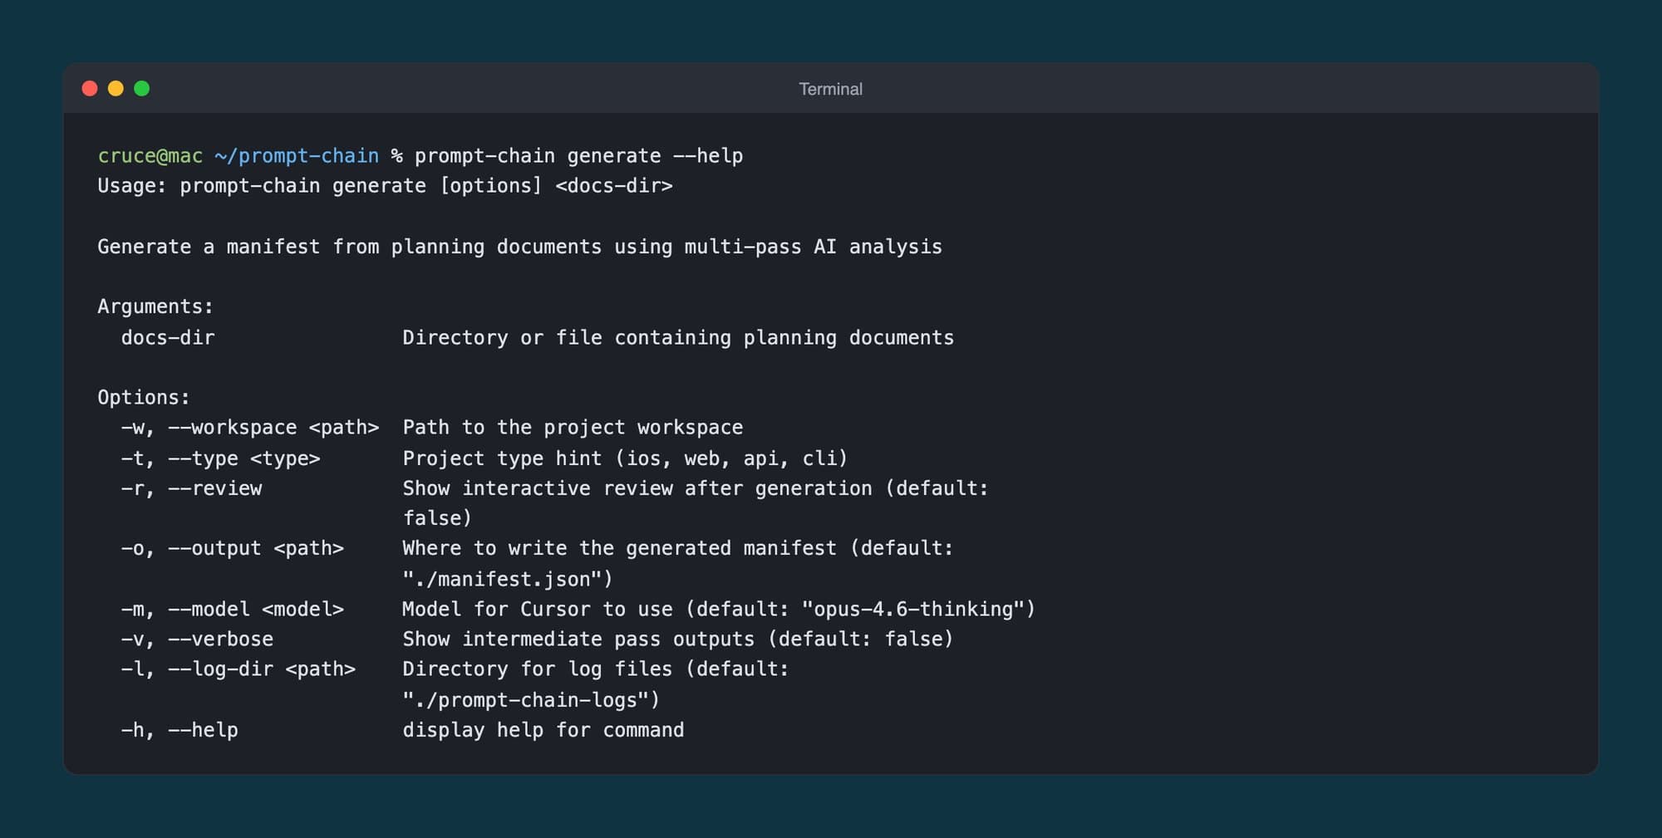Click the 'Arguments:' heading
This screenshot has height=838, width=1662.
pyautogui.click(x=155, y=306)
